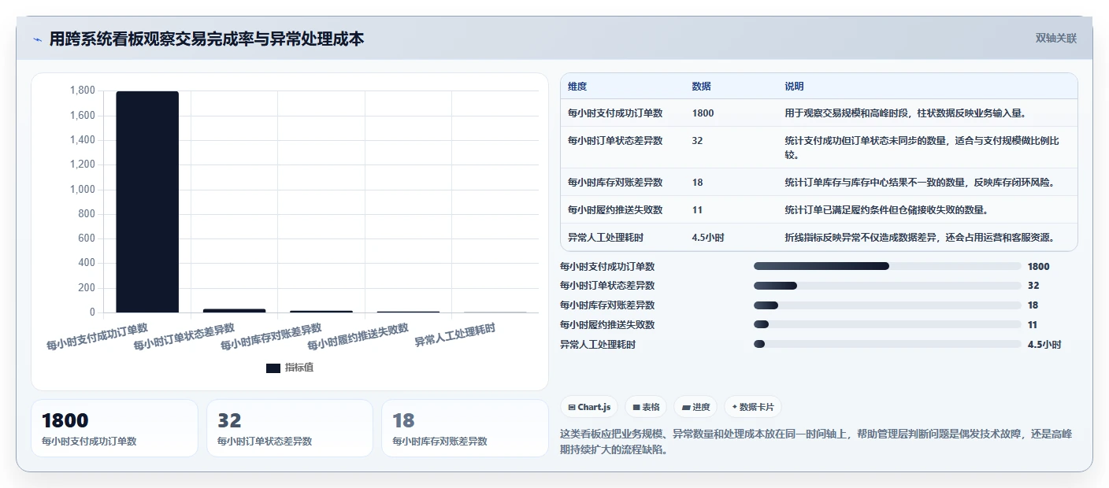The height and width of the screenshot is (488, 1109).
Task: Click table cell 每小时支付成功订单数
Action: pos(615,113)
